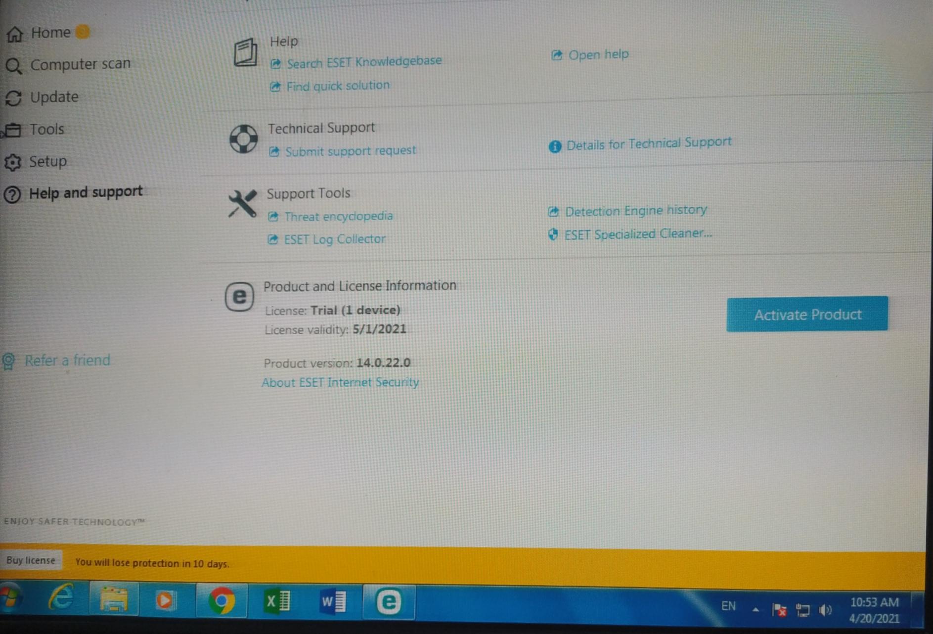Viewport: 933px width, 634px height.
Task: Click the Help and support question-mark icon
Action: click(12, 194)
